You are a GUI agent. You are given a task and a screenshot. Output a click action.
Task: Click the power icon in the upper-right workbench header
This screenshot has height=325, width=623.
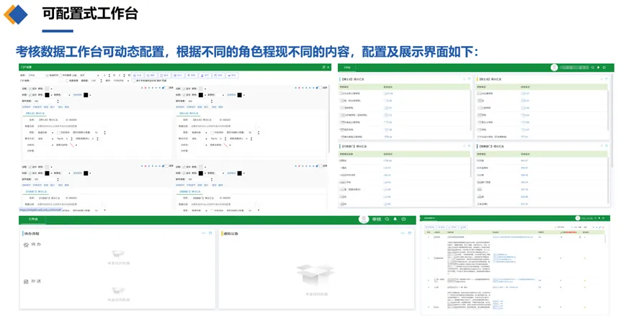click(604, 68)
